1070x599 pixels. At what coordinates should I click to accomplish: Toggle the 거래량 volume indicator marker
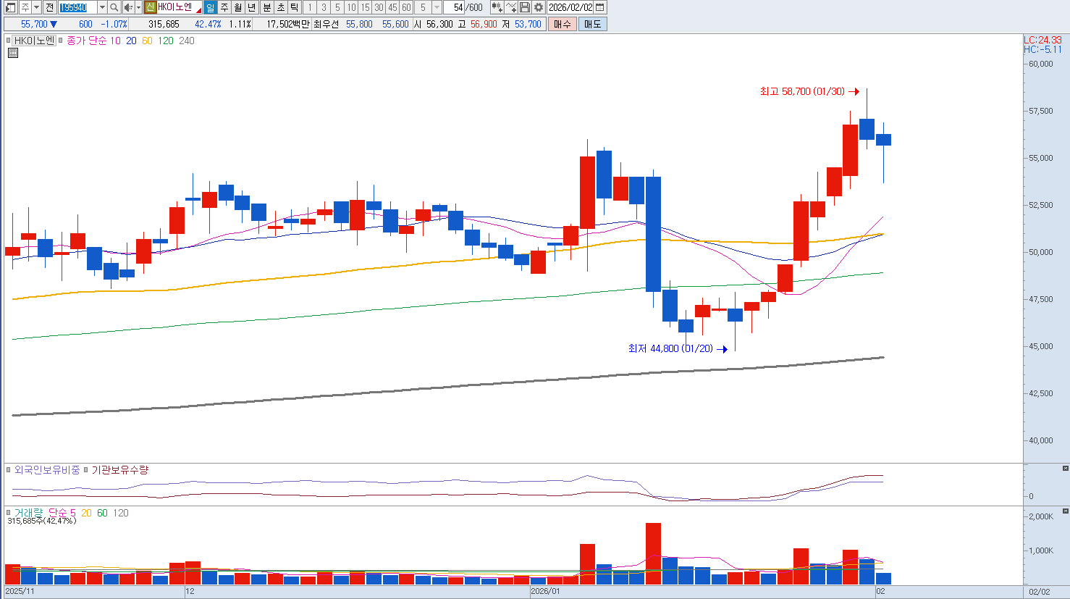9,513
